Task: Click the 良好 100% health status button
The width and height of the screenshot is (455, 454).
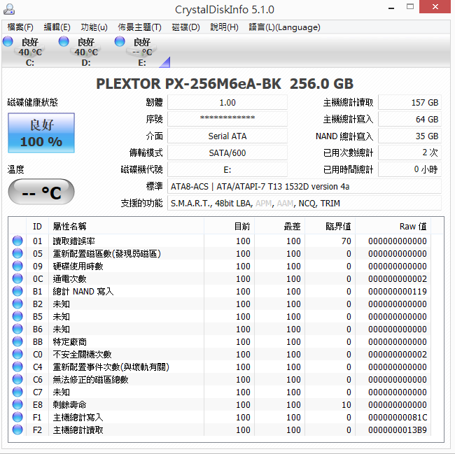Action: click(41, 134)
